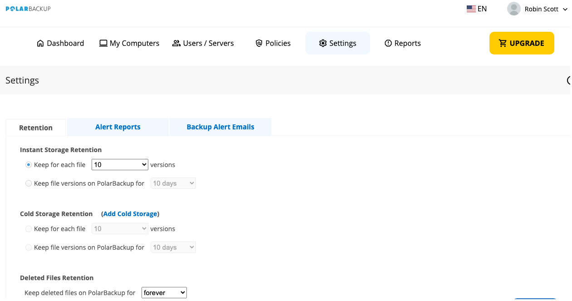Screen dimensions: 572x301
Task: Click Robin Scott's profile avatar
Action: (x=514, y=9)
